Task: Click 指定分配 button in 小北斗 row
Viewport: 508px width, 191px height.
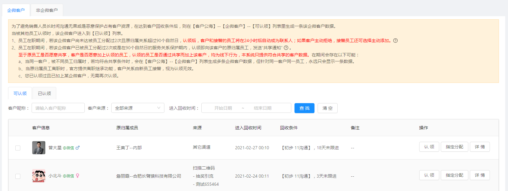Action: pos(455,175)
